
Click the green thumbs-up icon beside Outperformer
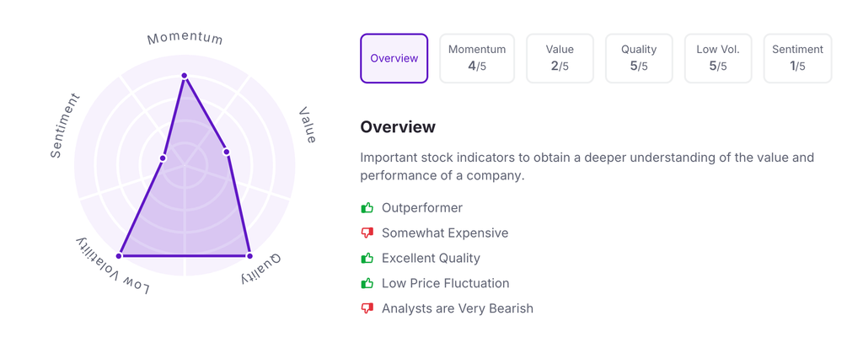click(x=367, y=208)
